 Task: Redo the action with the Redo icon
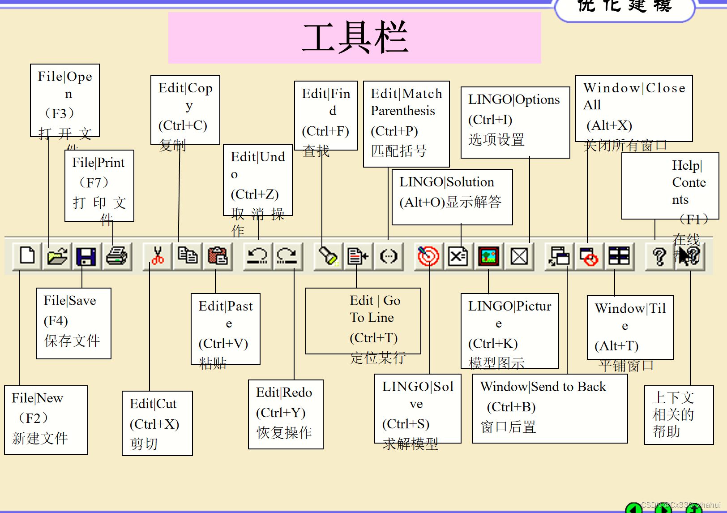tap(287, 256)
